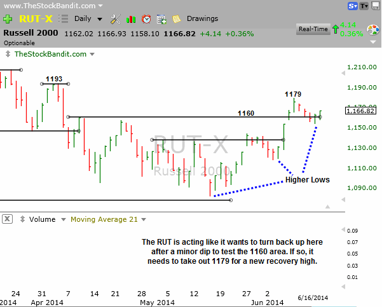Select the Daily timeframe label

(x=83, y=18)
